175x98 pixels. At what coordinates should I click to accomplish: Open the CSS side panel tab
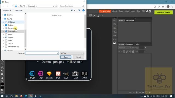(x=115, y=39)
